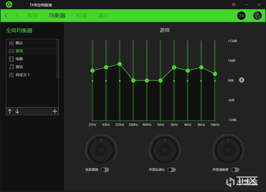Turn on the 声音标准化 toggle
This screenshot has height=192, width=266.
click(x=172, y=170)
